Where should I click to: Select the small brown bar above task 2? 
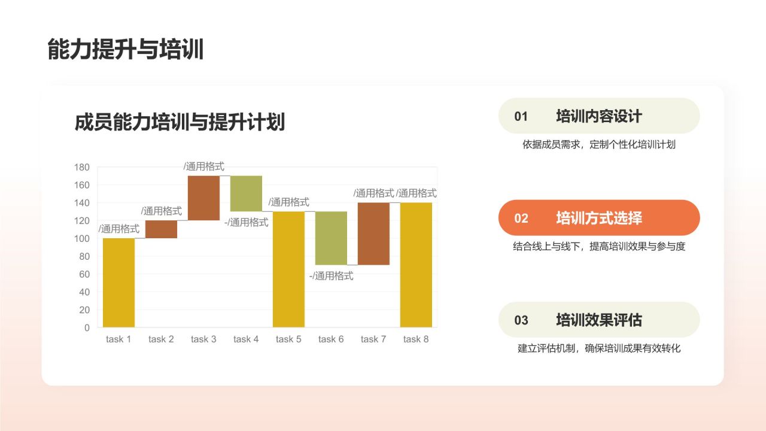click(161, 229)
